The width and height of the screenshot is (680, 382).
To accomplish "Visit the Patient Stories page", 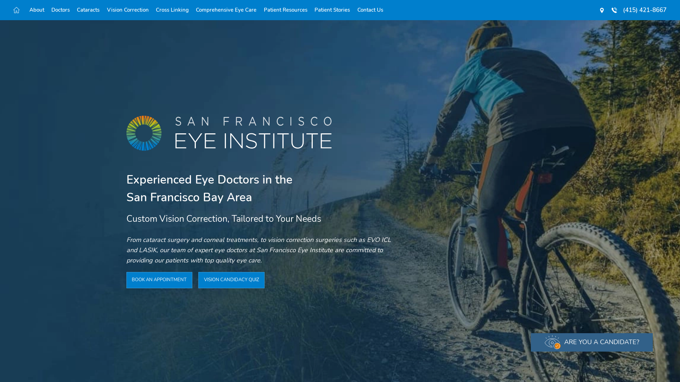I will 332,10.
